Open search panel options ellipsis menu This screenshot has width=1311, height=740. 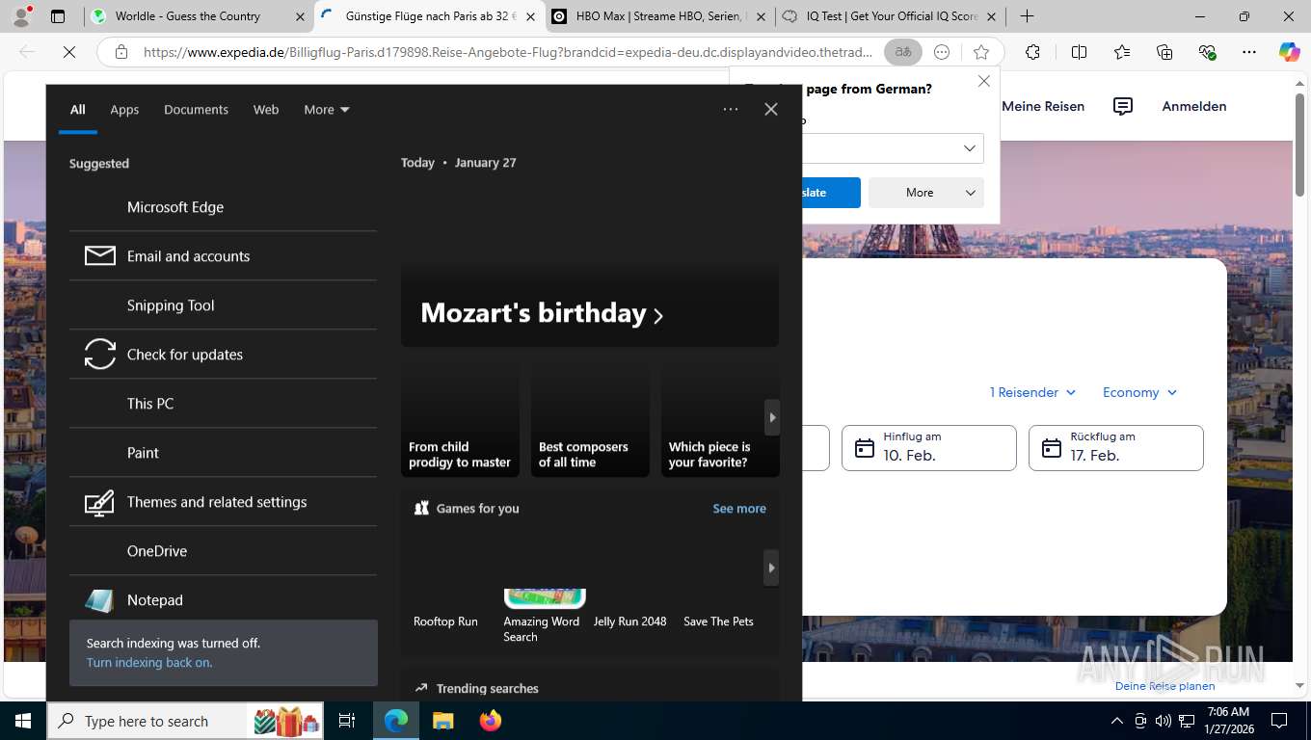[x=731, y=110]
